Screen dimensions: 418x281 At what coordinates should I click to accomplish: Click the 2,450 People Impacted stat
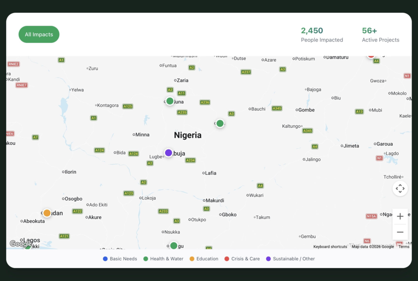click(x=322, y=35)
